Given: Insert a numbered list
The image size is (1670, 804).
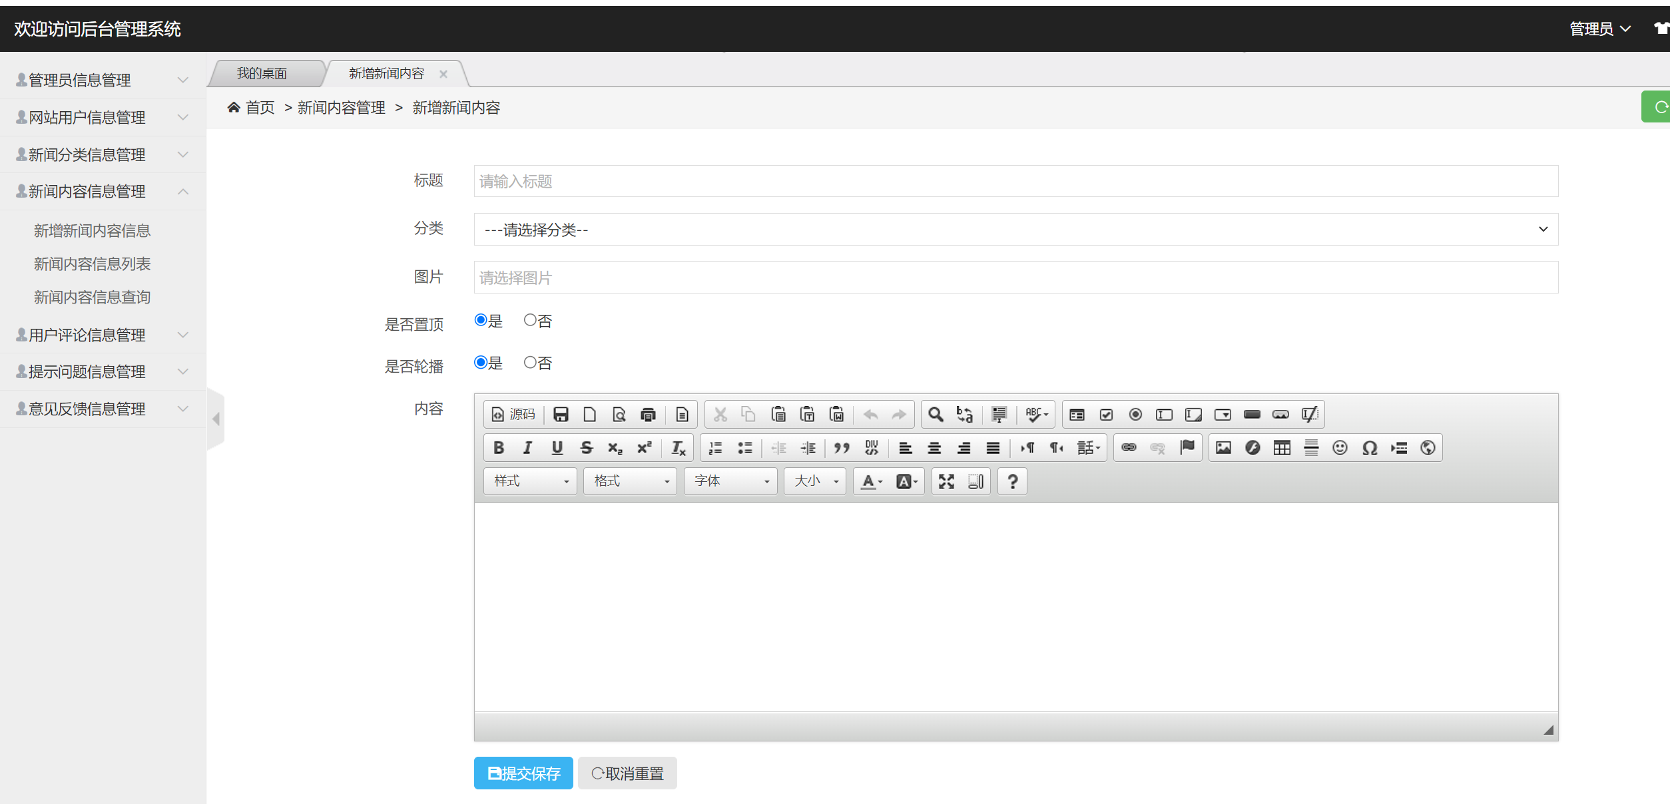Looking at the screenshot, I should point(716,448).
